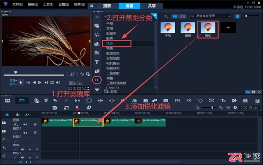Switch to the Share (共享) tab
The height and width of the screenshot is (165, 263).
coord(152,6)
